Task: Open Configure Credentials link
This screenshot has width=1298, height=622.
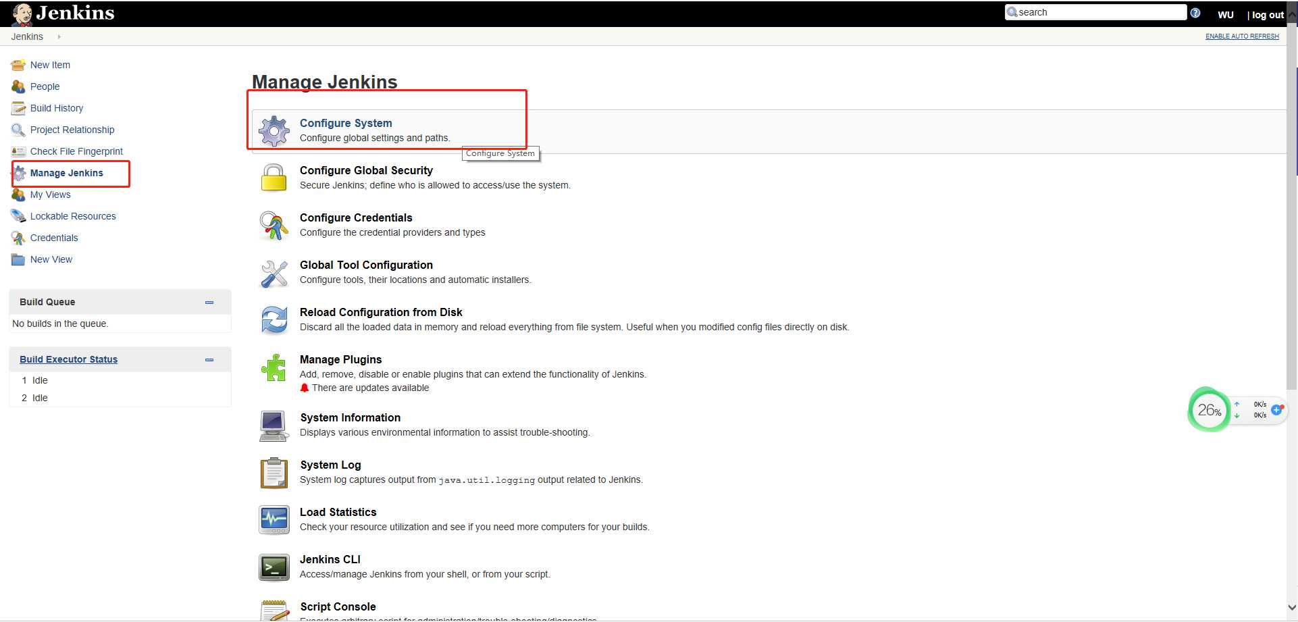Action: pos(356,217)
